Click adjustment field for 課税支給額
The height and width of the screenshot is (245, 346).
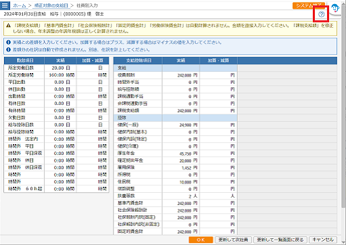(218, 111)
